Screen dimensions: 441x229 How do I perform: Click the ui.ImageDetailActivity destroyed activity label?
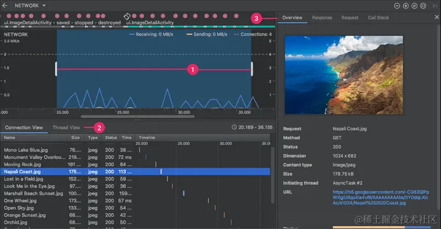[x=62, y=23]
